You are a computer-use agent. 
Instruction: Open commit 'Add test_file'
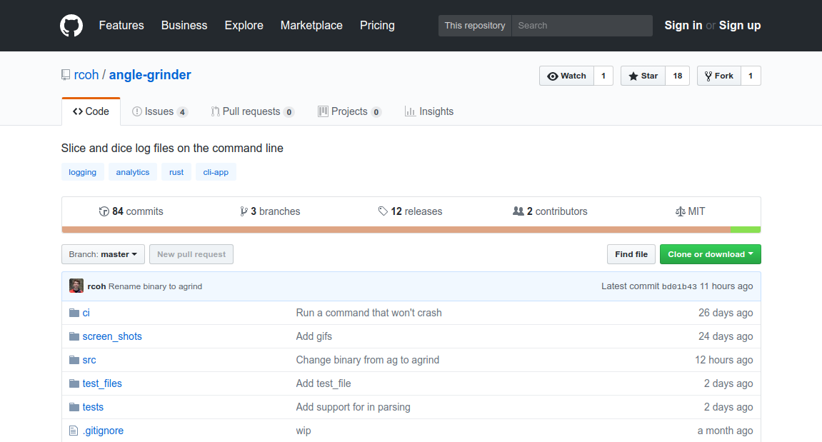(x=324, y=383)
